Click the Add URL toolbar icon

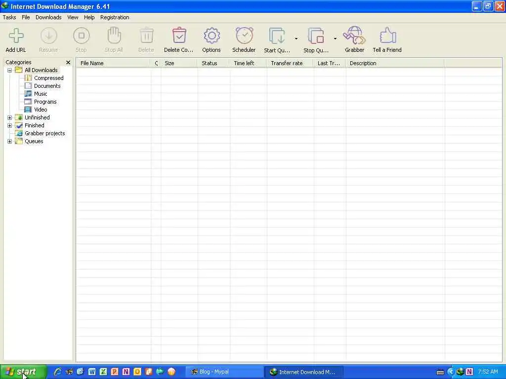[x=16, y=36]
